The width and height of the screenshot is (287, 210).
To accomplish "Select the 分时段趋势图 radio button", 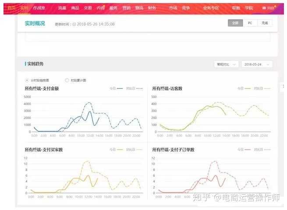I will pos(28,80).
